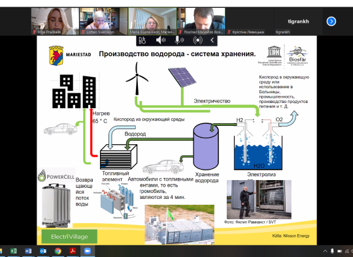Click the purple hydrogen storage tank
Image resolution: width=353 pixels, height=257 pixels.
pos(206,146)
